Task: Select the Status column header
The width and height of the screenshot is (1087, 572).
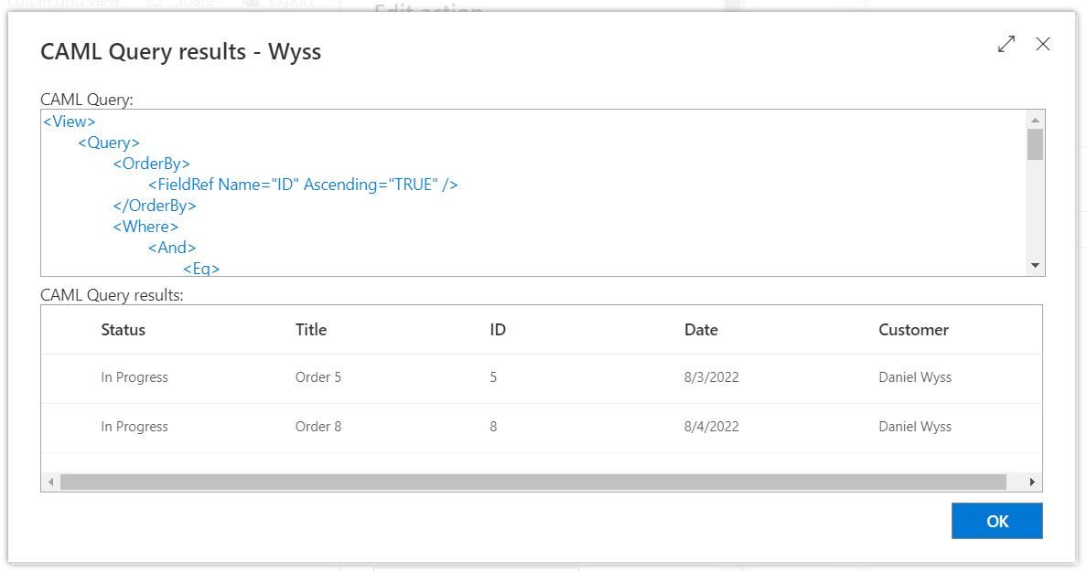Action: coord(123,329)
